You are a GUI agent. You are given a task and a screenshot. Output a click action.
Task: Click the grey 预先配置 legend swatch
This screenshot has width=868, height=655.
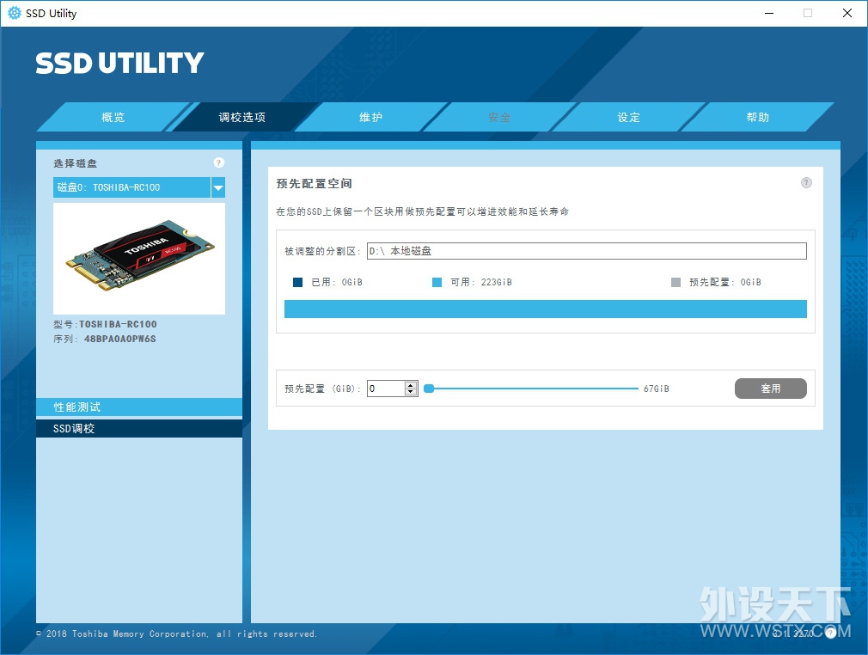coord(675,283)
